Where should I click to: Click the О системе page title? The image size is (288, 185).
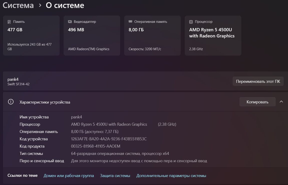(x=65, y=5)
